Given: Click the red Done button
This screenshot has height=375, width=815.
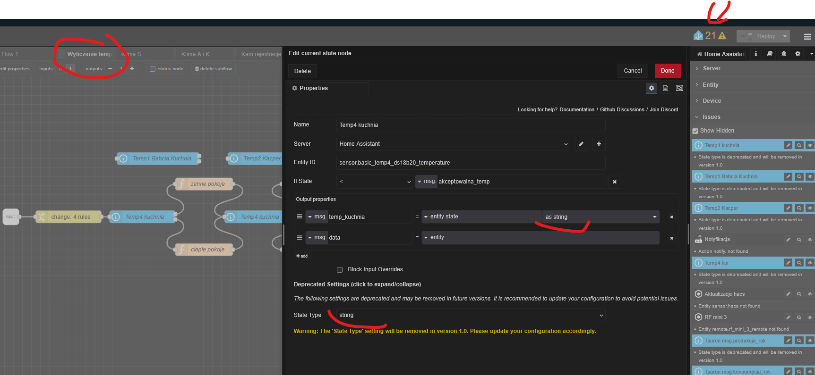Looking at the screenshot, I should coord(667,71).
